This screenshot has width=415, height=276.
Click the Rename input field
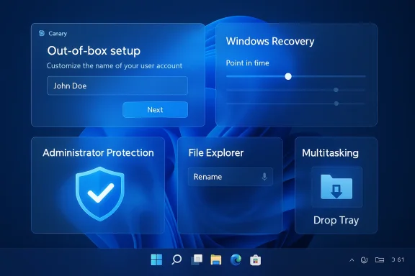231,177
